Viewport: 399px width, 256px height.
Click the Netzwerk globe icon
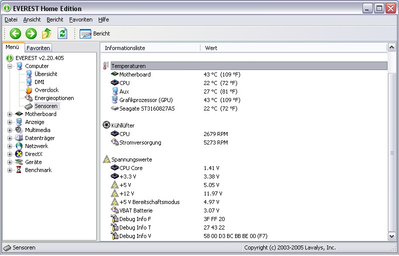[19, 146]
